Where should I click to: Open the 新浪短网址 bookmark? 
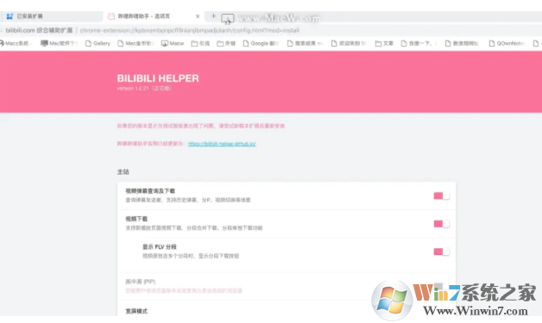point(462,43)
